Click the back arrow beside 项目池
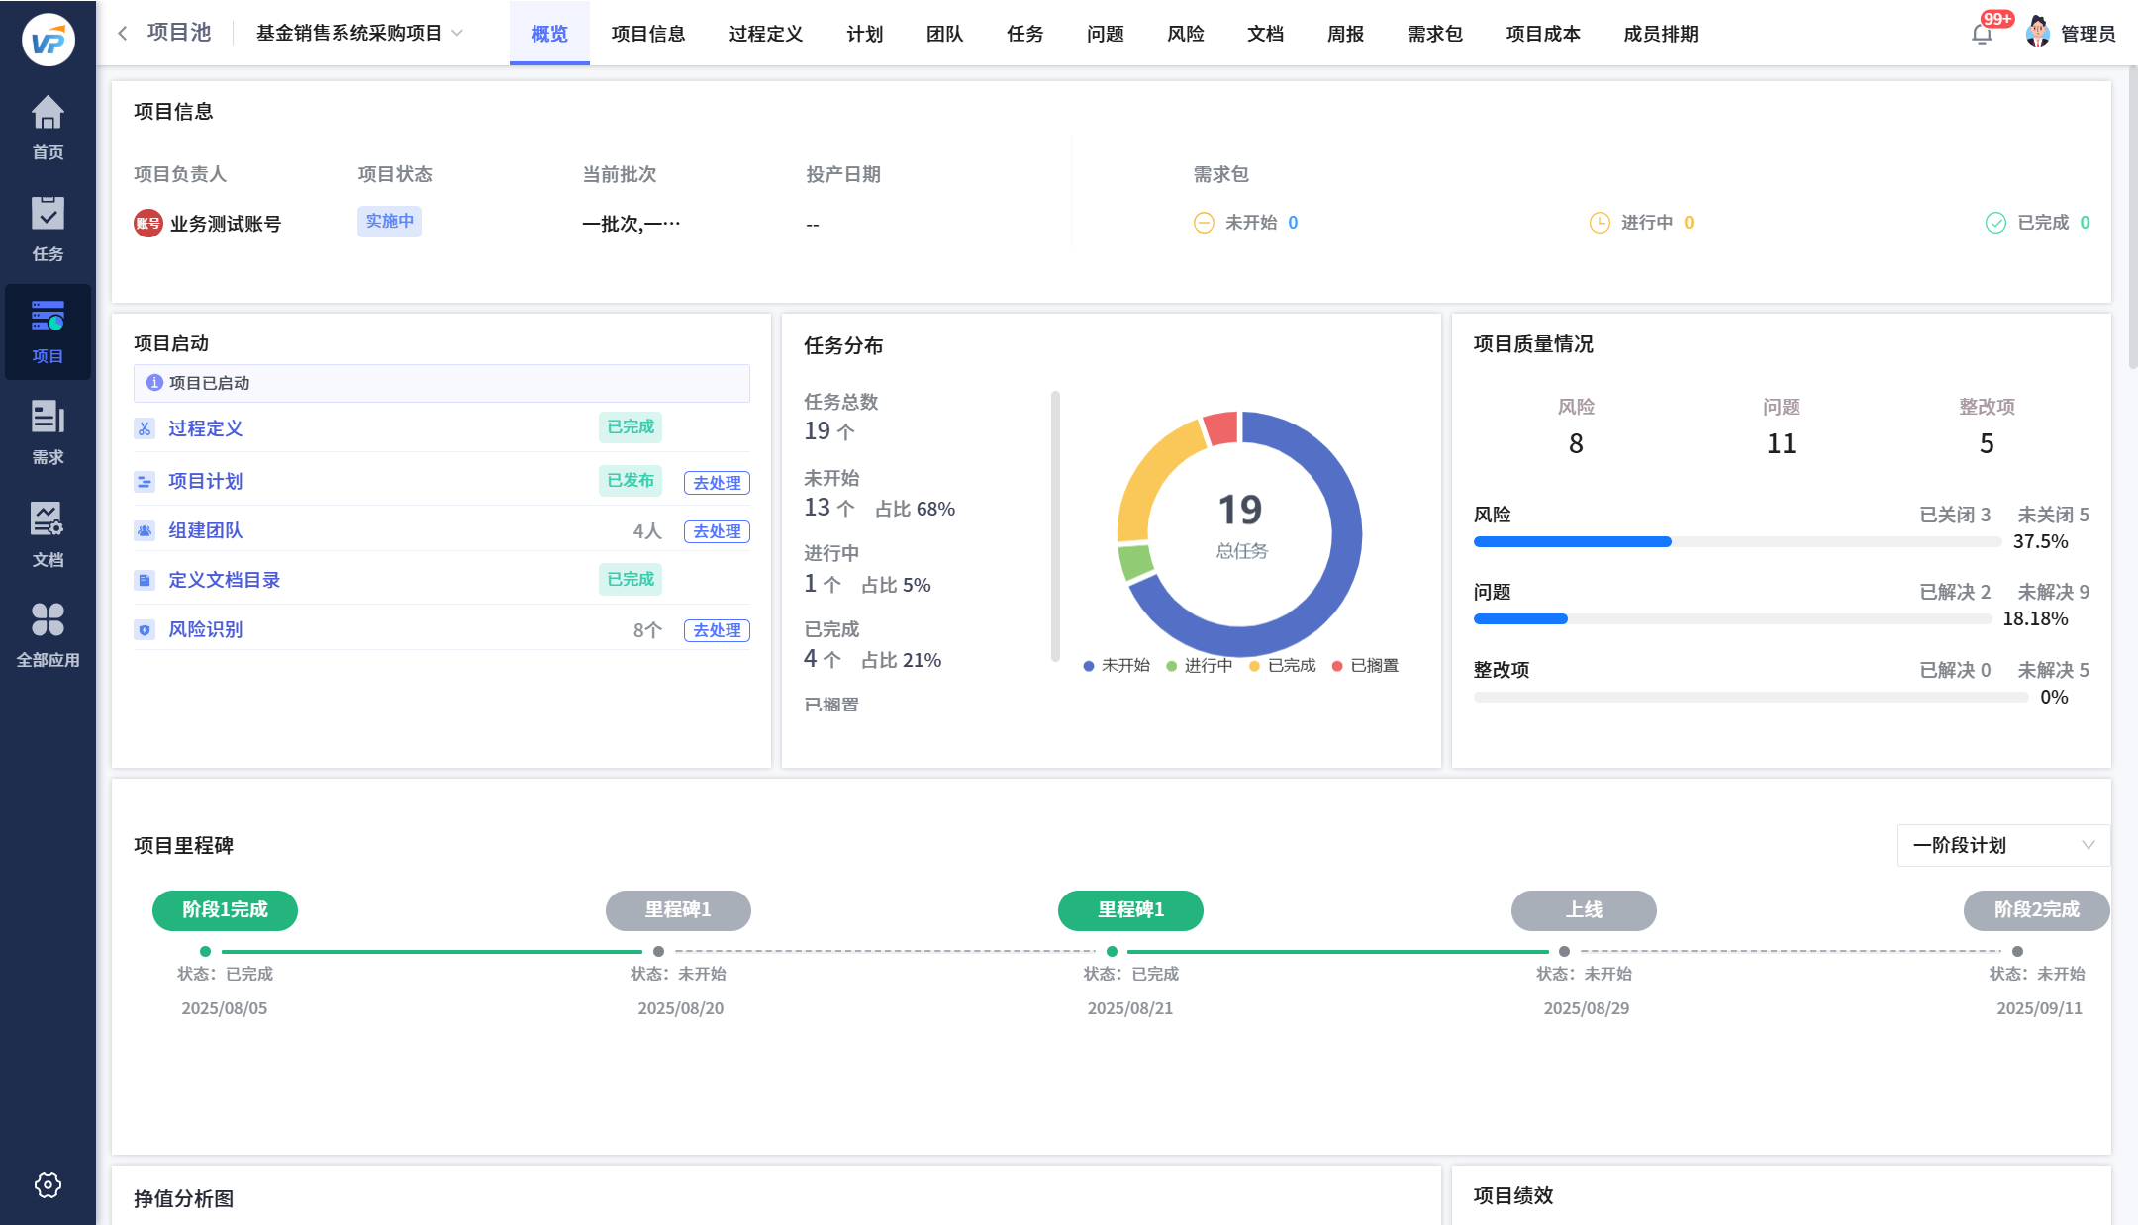2138x1225 pixels. click(x=123, y=33)
